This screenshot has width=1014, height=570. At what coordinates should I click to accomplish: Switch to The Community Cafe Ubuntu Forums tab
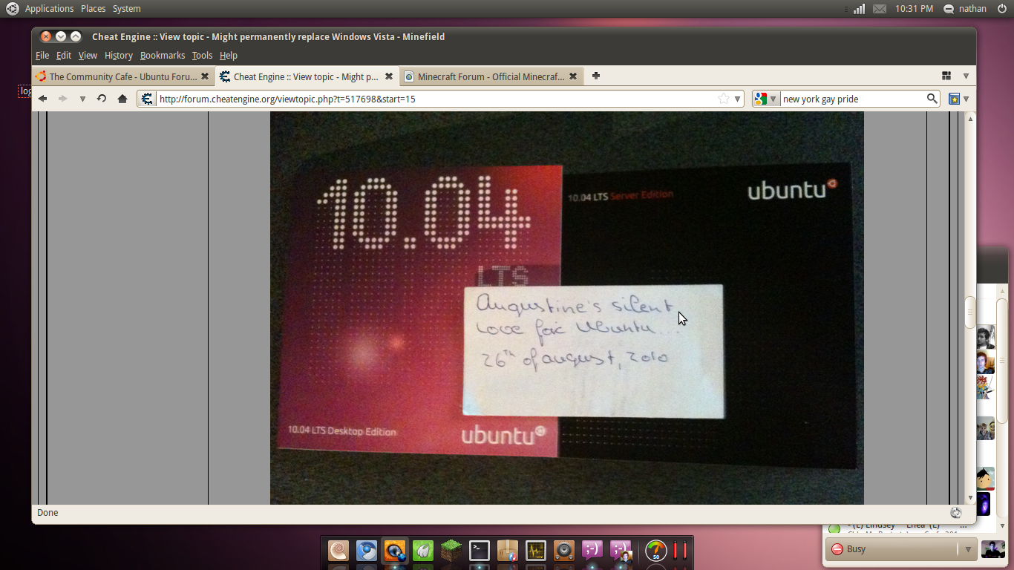click(123, 76)
